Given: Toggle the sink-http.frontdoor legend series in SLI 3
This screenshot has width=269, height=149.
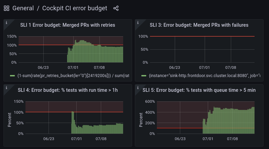Looking at the screenshot, I should pos(205,76).
